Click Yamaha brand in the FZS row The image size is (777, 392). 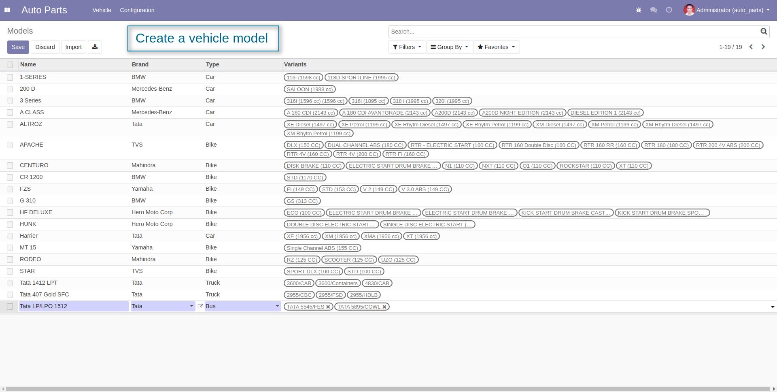[142, 189]
